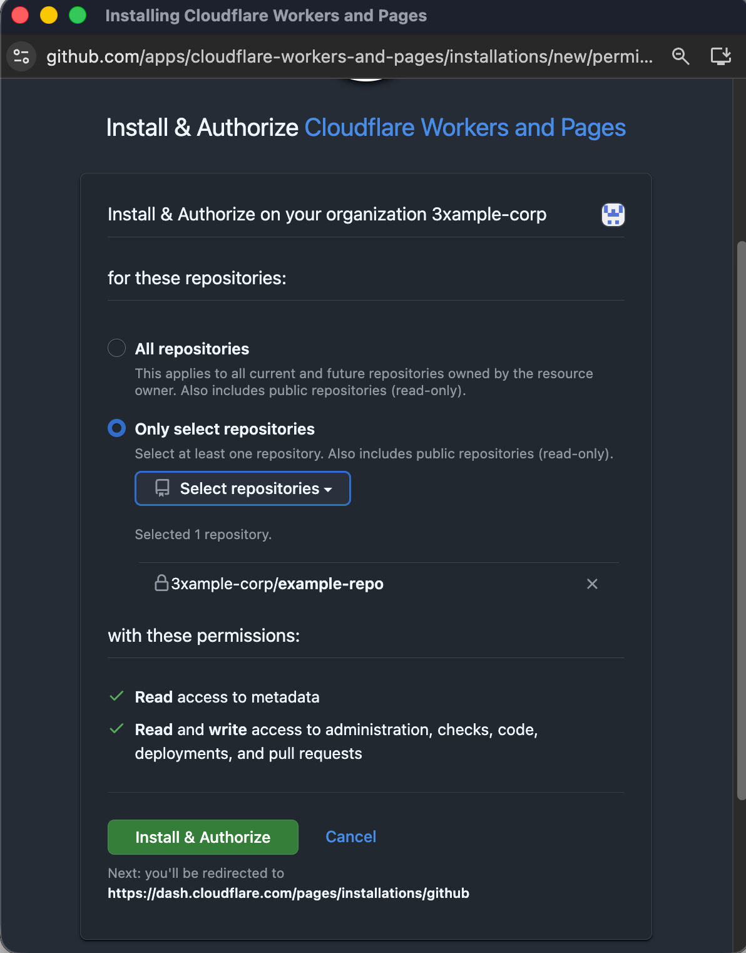Close the window with the red button

click(x=20, y=15)
